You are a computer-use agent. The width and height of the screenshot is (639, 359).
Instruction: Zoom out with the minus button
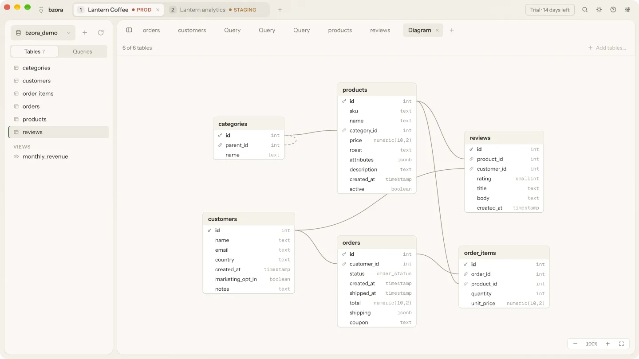click(x=576, y=344)
